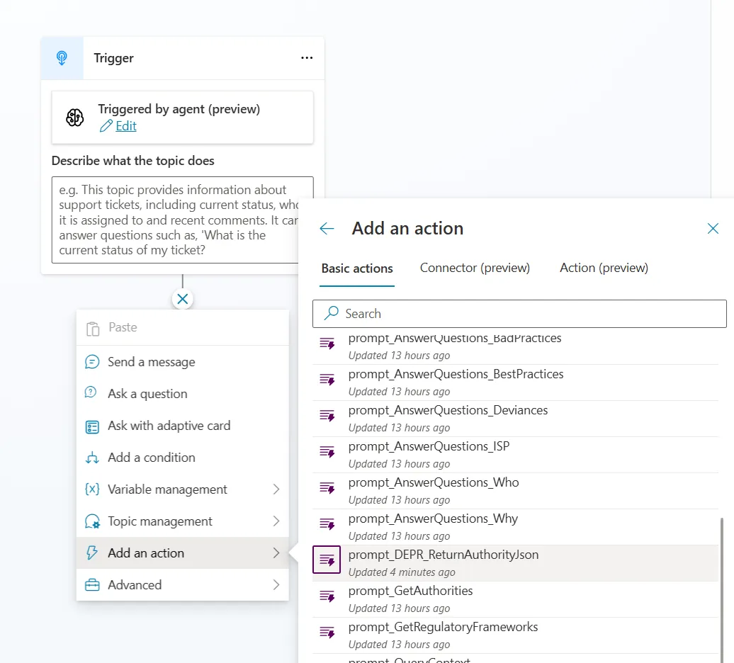The image size is (734, 663).
Task: Go back with the left arrow
Action: [327, 228]
